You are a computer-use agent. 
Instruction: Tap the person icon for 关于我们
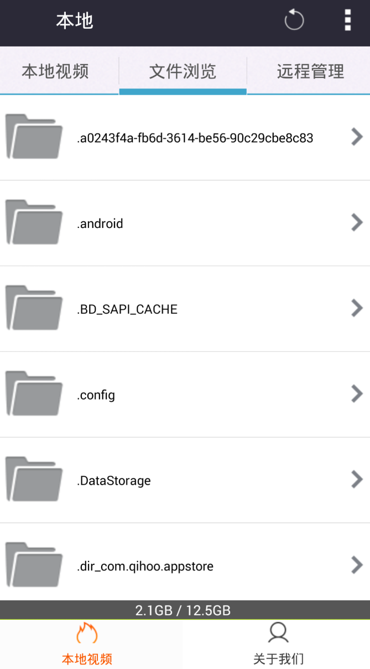pyautogui.click(x=278, y=634)
